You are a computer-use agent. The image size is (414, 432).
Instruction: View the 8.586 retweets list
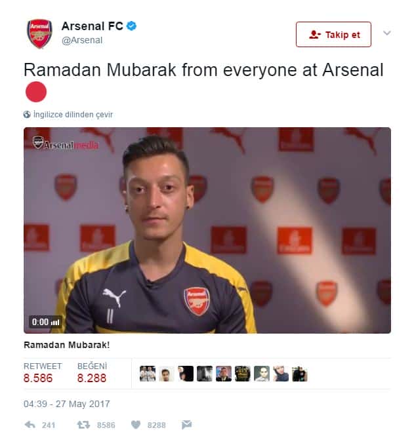(x=38, y=378)
